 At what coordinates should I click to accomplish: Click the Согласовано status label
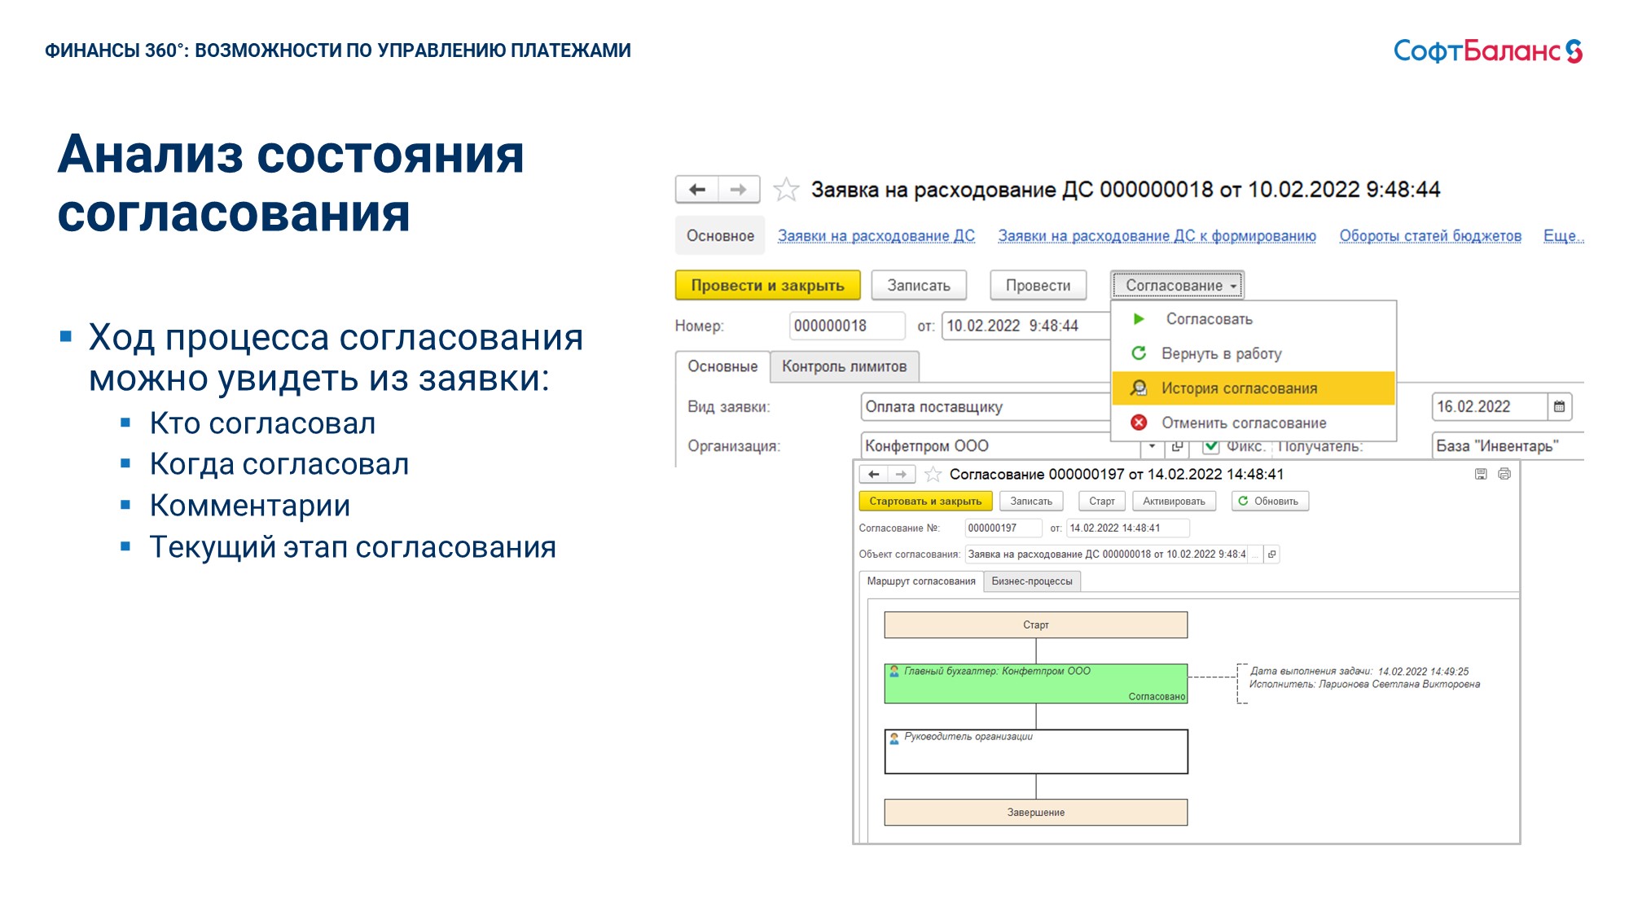click(1157, 697)
